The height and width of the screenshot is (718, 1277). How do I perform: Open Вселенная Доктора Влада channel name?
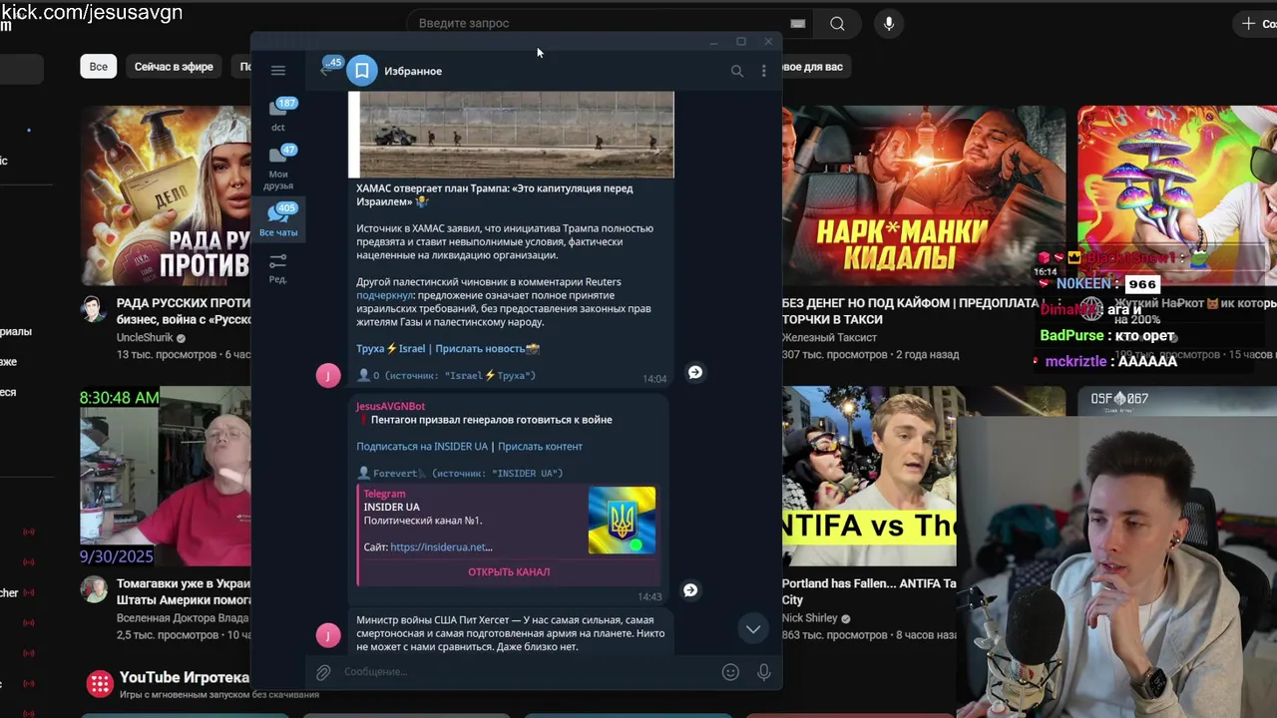(183, 618)
